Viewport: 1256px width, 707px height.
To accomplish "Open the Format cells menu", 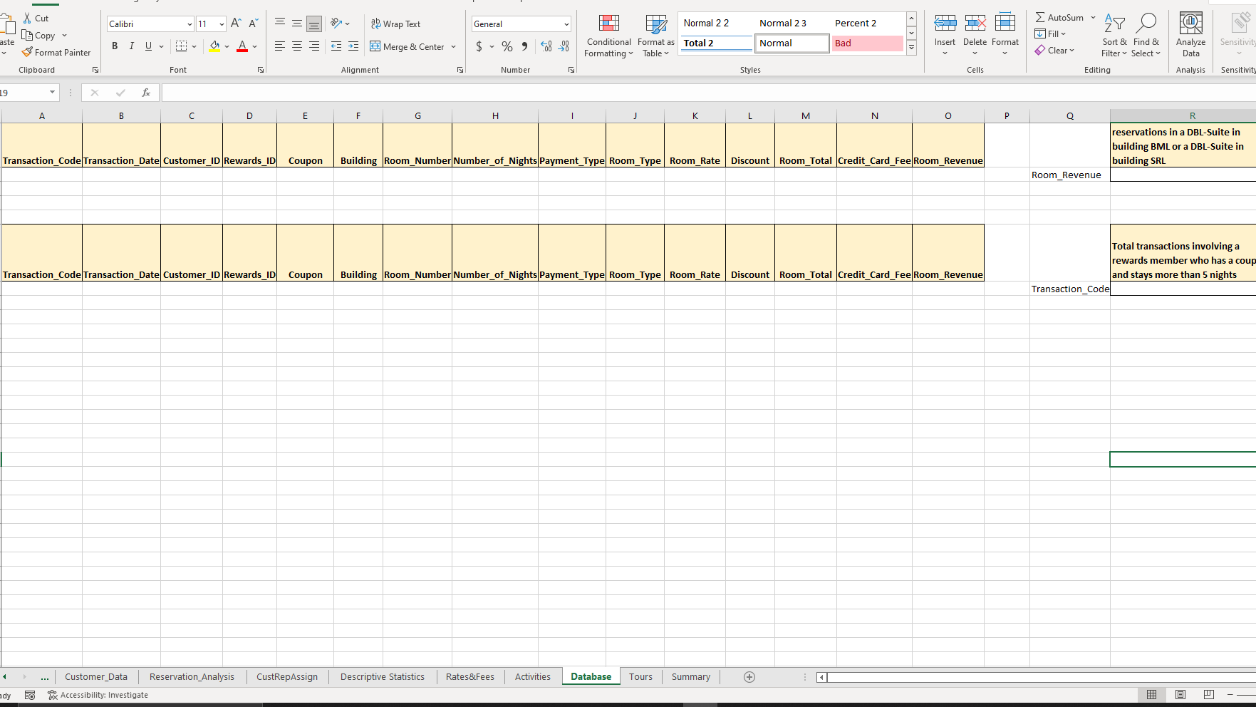I will 1005,36.
